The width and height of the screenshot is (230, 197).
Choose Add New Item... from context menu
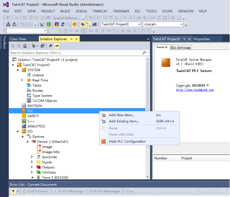coord(140,115)
